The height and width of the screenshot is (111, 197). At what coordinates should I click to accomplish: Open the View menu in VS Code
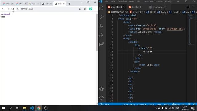[x=131, y=2]
